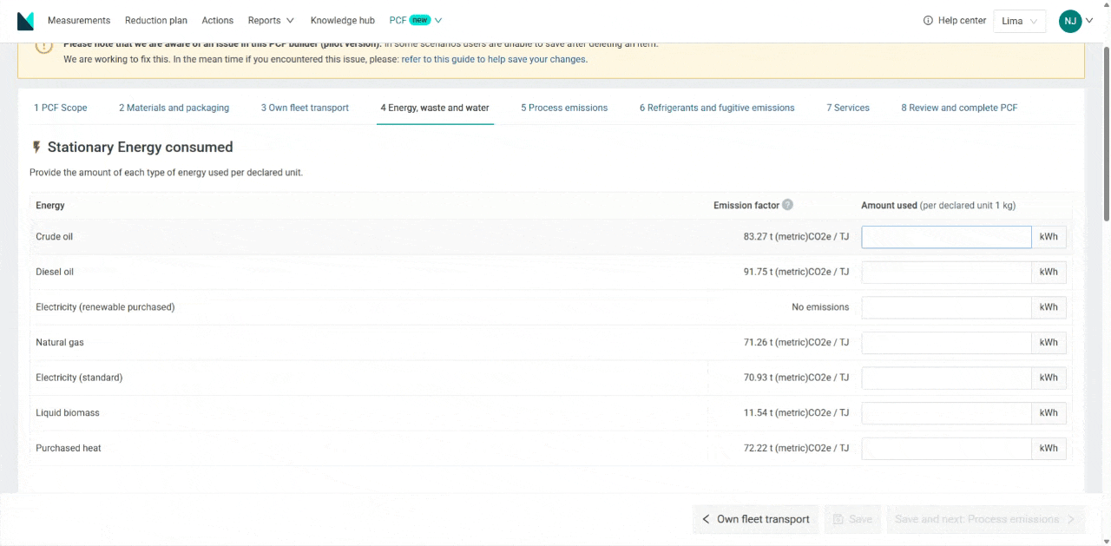This screenshot has width=1111, height=546.
Task: Click the Emission factor column header
Action: (746, 206)
